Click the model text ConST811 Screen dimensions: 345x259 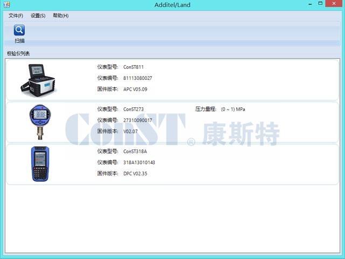(133, 67)
